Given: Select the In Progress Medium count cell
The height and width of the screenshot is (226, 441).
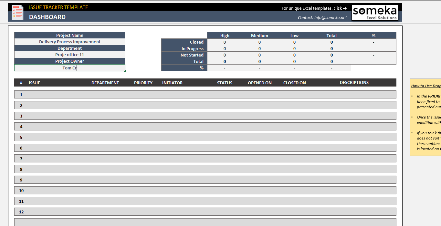Looking at the screenshot, I should point(259,48).
